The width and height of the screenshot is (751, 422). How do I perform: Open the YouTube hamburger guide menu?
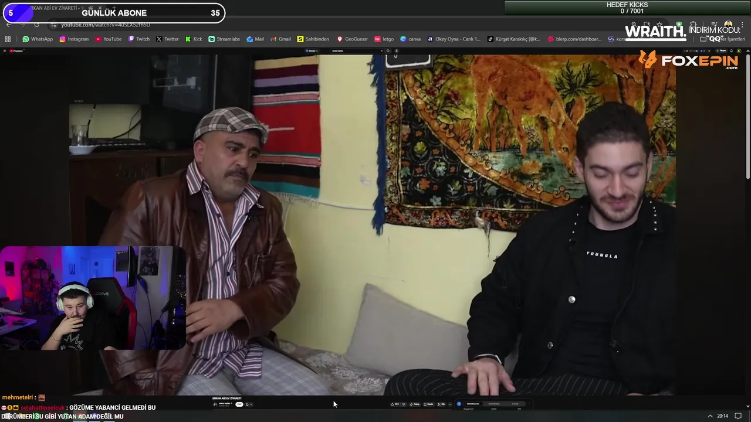click(5, 51)
